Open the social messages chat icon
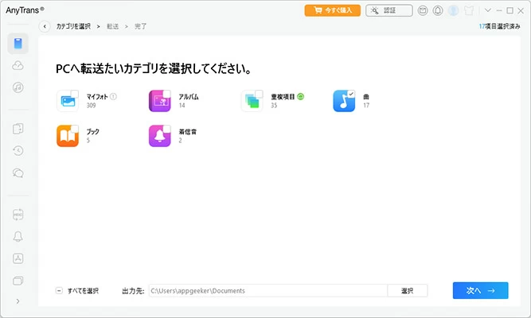Image resolution: width=531 pixels, height=318 pixels. point(18,172)
